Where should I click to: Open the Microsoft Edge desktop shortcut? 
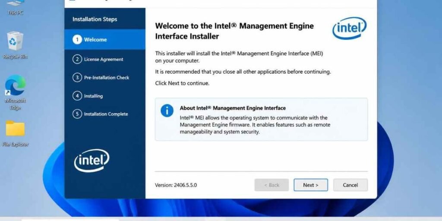click(x=15, y=92)
